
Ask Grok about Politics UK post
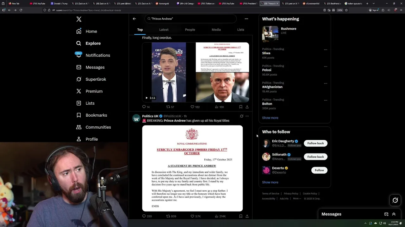click(x=241, y=116)
